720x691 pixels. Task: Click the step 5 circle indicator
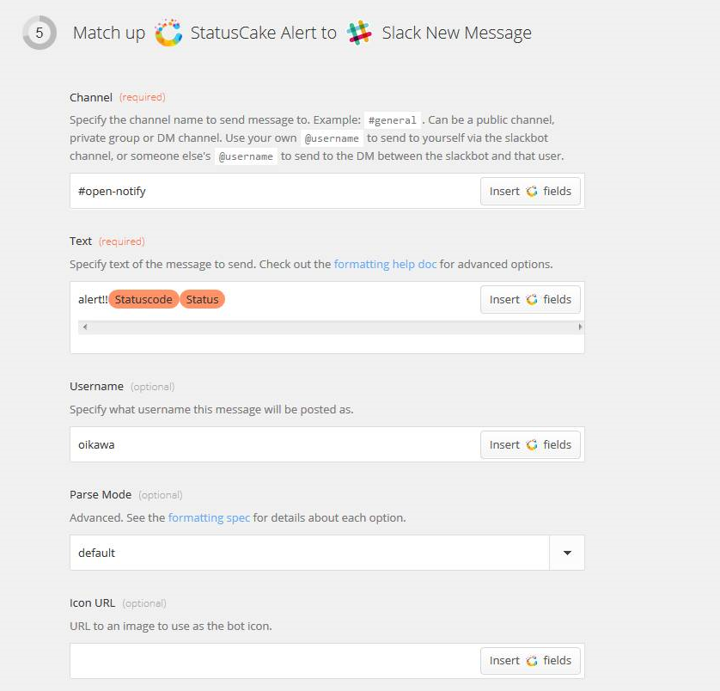tap(40, 33)
